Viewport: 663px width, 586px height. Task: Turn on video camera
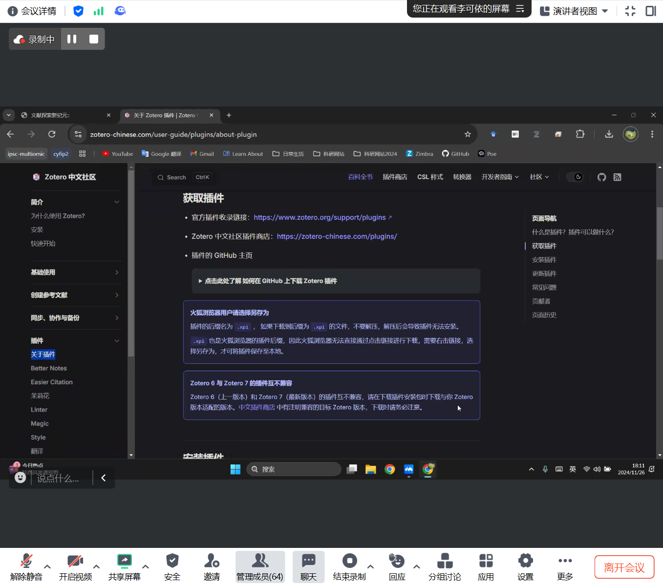pyautogui.click(x=75, y=567)
